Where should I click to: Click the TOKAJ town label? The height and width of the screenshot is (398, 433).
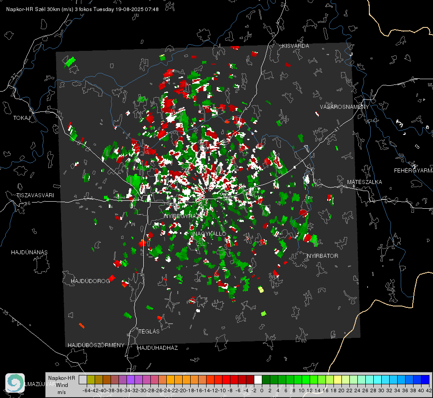click(22, 118)
